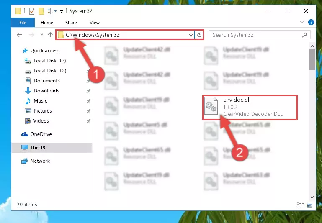Click the address bar path C:\Windows\System32

(93, 35)
